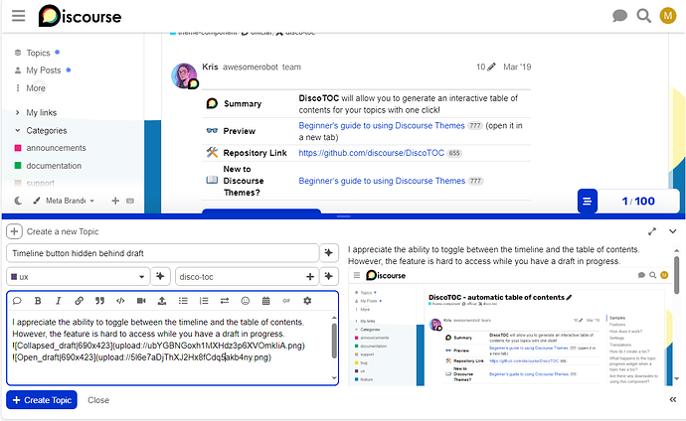
Task: Click the Close composer link
Action: 98,400
